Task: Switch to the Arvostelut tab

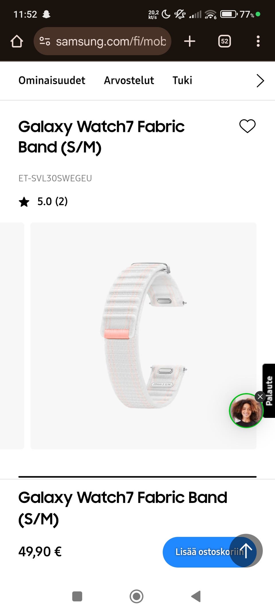Action: tap(129, 80)
